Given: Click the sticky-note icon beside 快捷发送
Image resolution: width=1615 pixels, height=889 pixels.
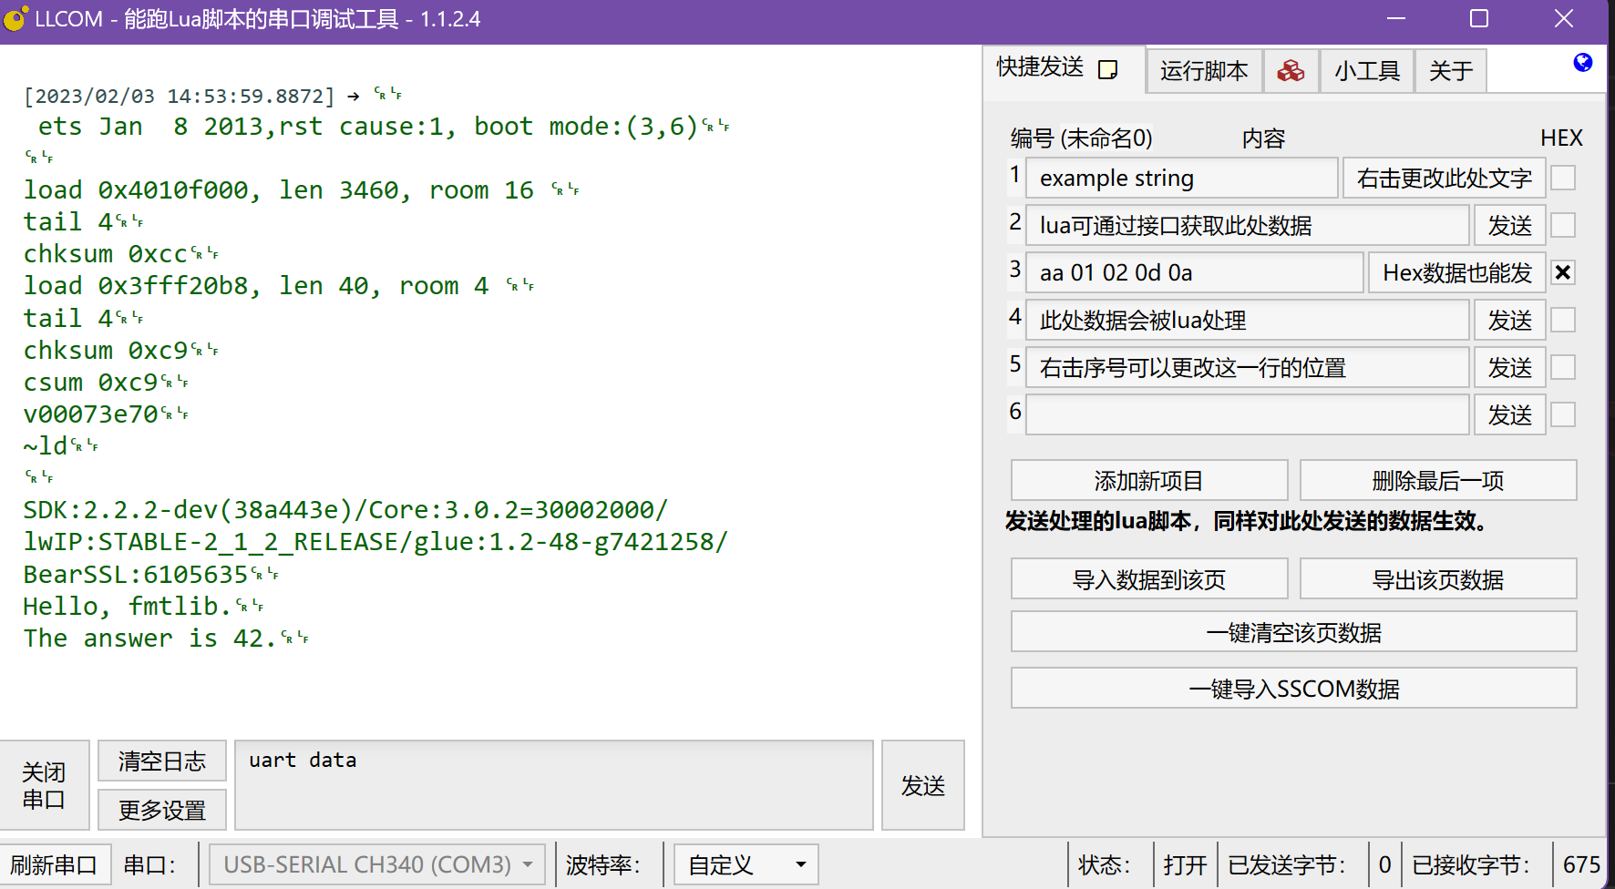Looking at the screenshot, I should click(x=1107, y=70).
